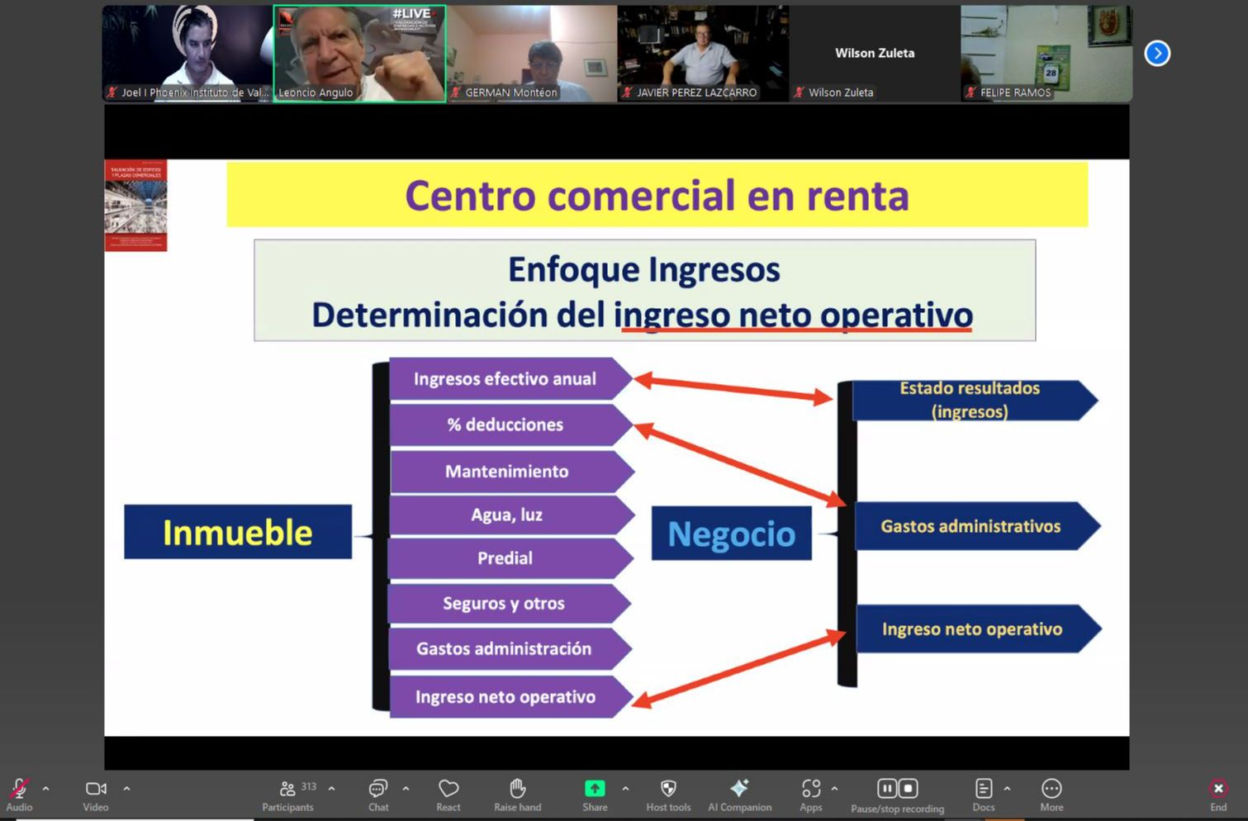The image size is (1248, 821).
Task: Select GERMAN Montéon's video tile
Action: click(531, 54)
